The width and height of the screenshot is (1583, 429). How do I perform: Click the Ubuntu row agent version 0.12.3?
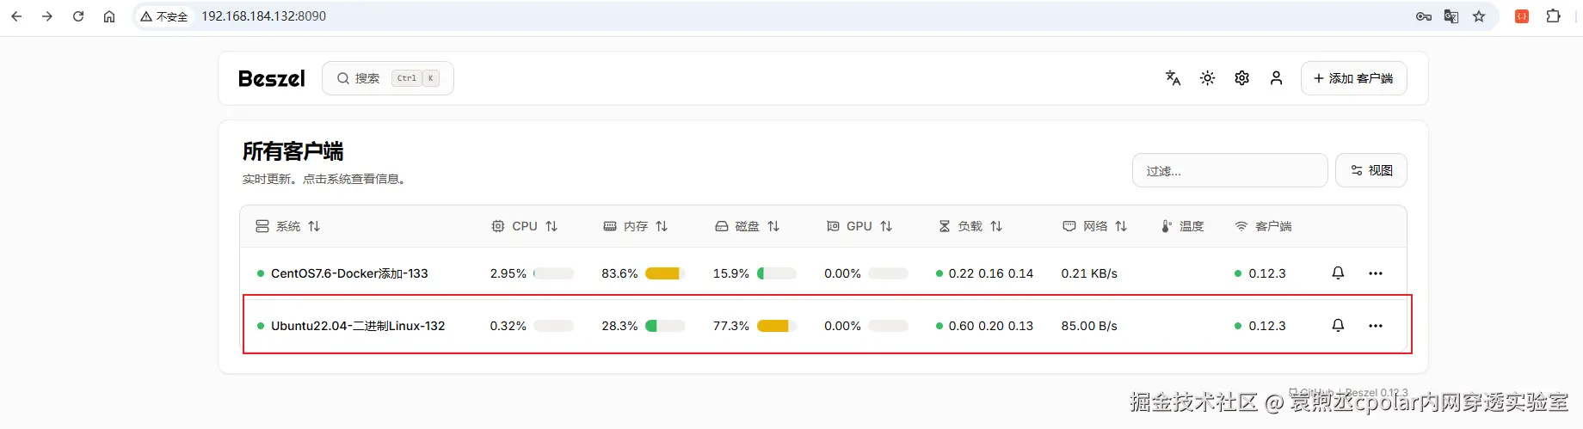1266,326
